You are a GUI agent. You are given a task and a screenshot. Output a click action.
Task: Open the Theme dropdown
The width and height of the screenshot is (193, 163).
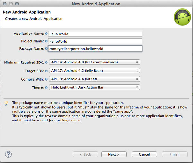point(94,87)
